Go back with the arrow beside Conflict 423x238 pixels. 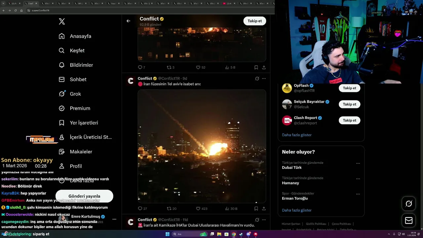coord(128,21)
